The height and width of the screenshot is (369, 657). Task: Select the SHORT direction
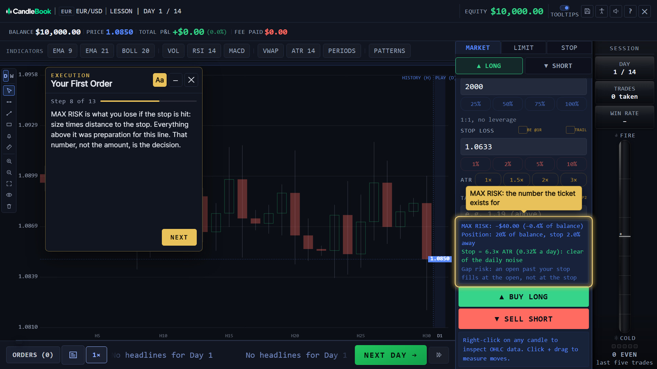[558, 66]
